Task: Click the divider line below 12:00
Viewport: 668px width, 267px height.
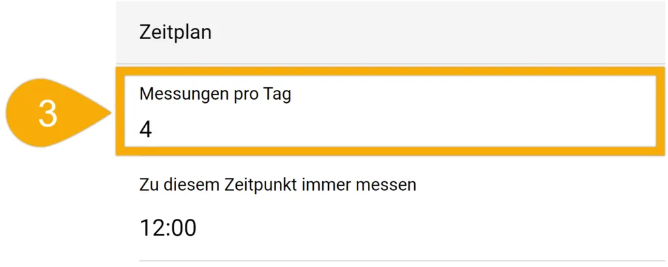Action: click(403, 260)
